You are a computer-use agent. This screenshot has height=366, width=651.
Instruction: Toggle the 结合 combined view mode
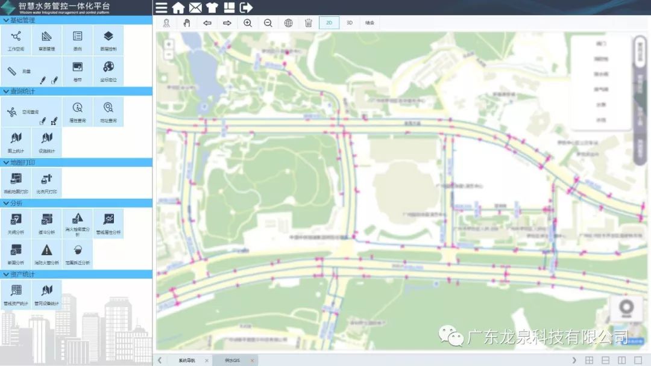coord(370,23)
